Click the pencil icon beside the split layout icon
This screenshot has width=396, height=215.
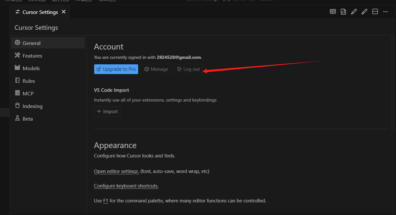tap(365, 12)
